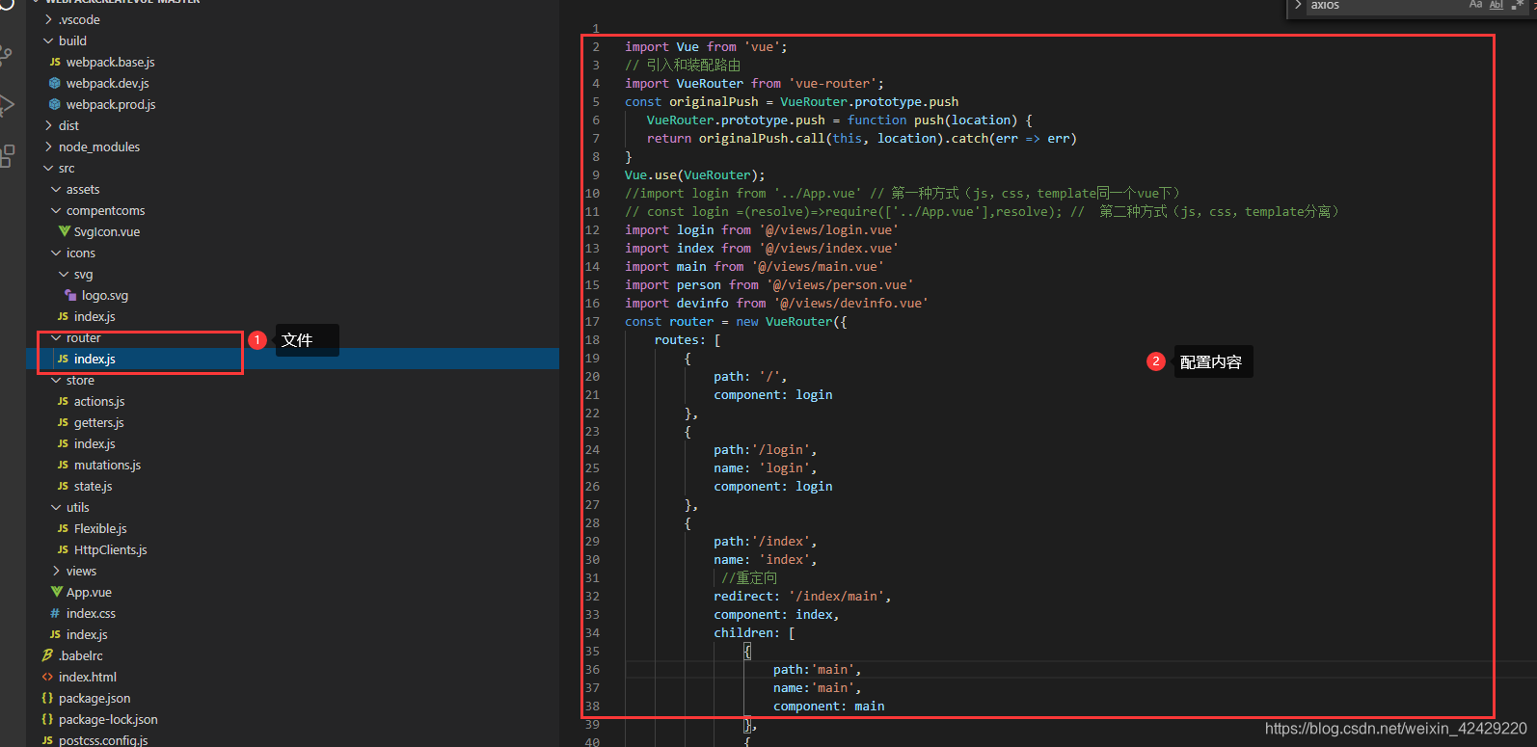Image resolution: width=1537 pixels, height=747 pixels.
Task: Click line "path:'/login',"
Action: click(766, 449)
